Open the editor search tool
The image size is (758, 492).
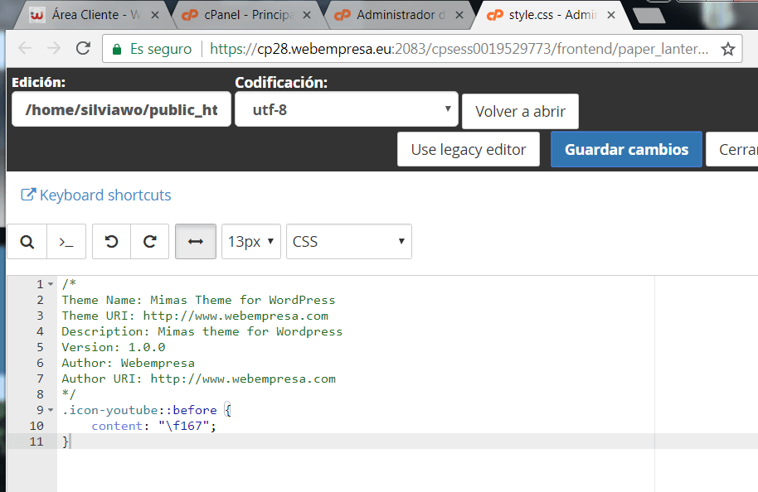[x=27, y=241]
